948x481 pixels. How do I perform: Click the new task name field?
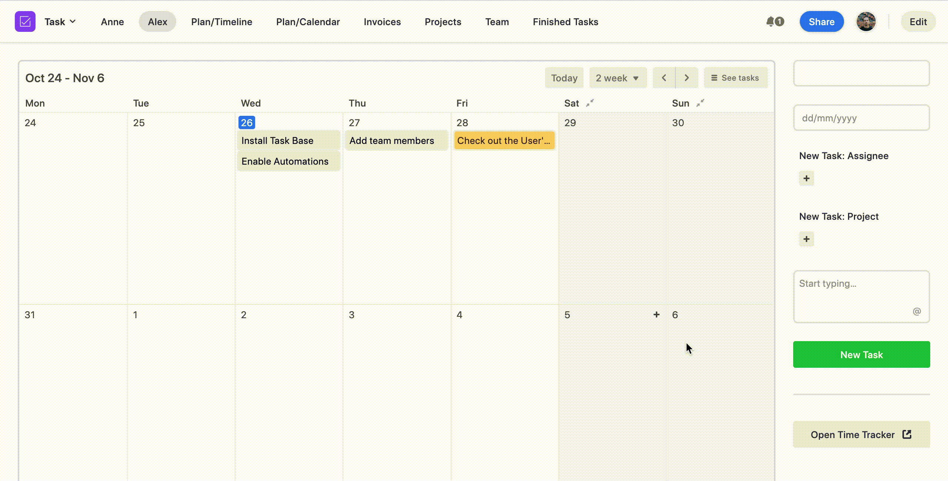coord(861,73)
